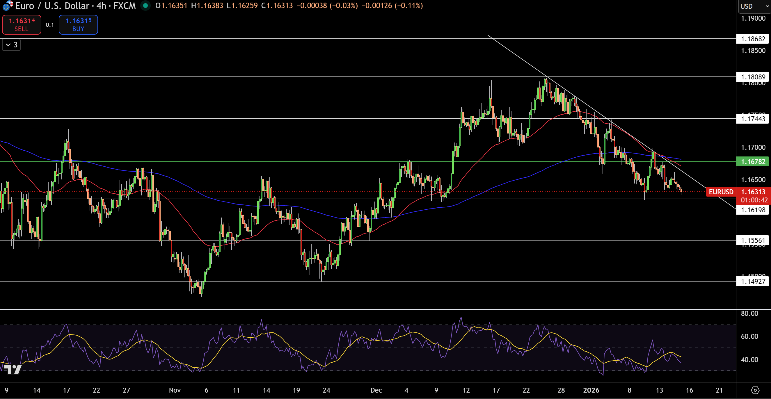Select the 1.16198 price level label
This screenshot has width=771, height=399.
point(753,210)
